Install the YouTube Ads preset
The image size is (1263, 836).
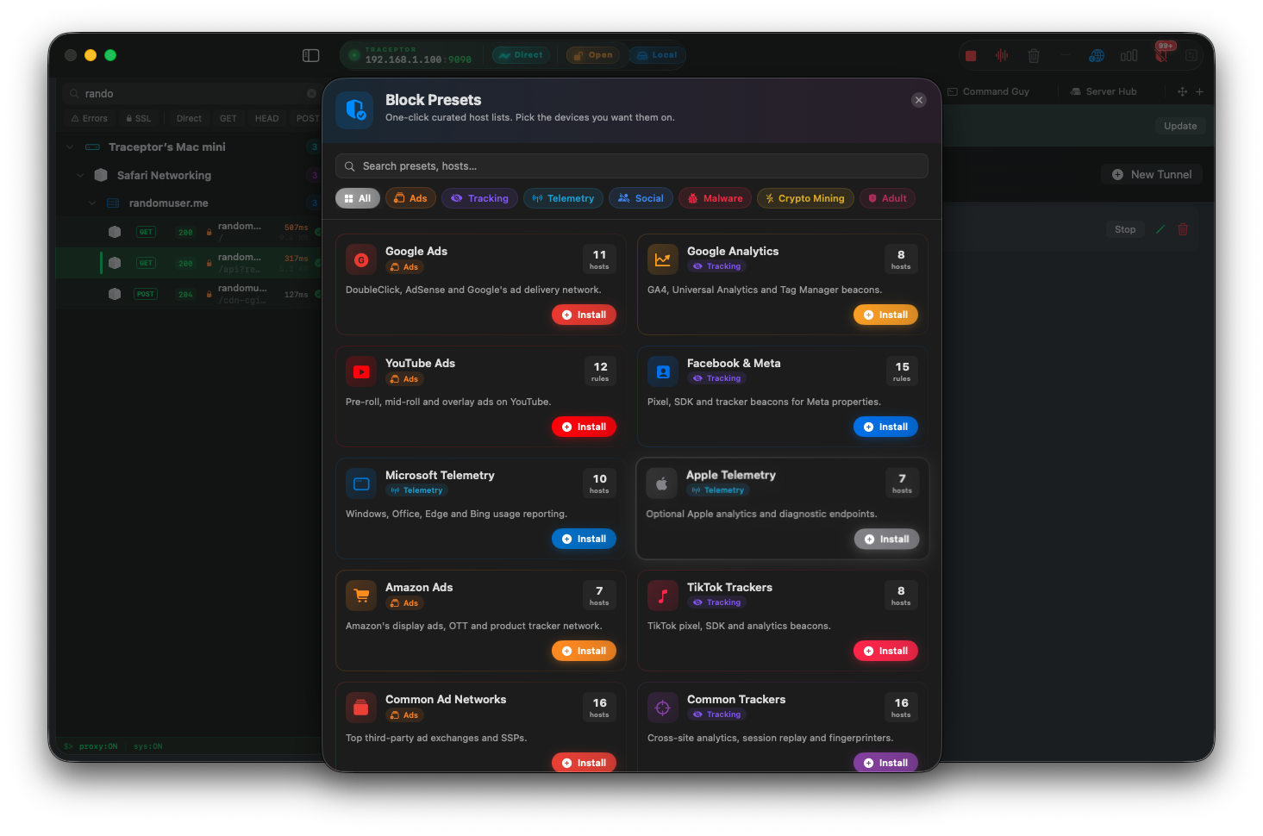coord(585,427)
